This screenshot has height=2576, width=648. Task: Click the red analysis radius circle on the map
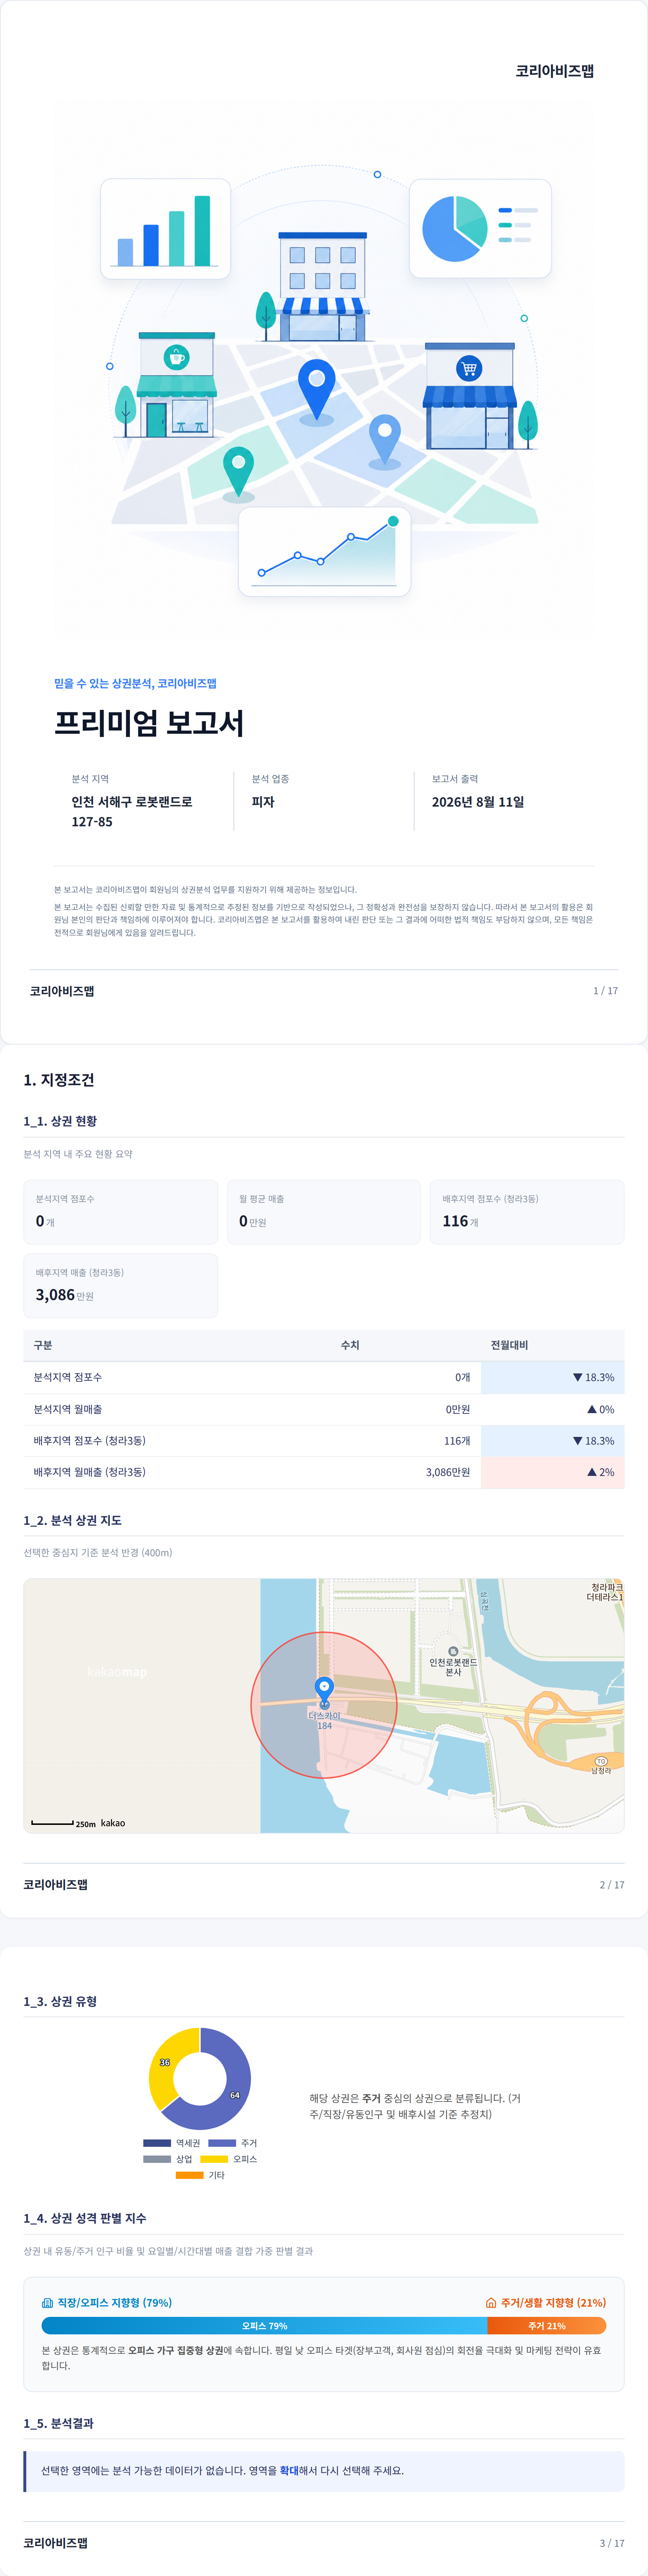pos(324,1705)
